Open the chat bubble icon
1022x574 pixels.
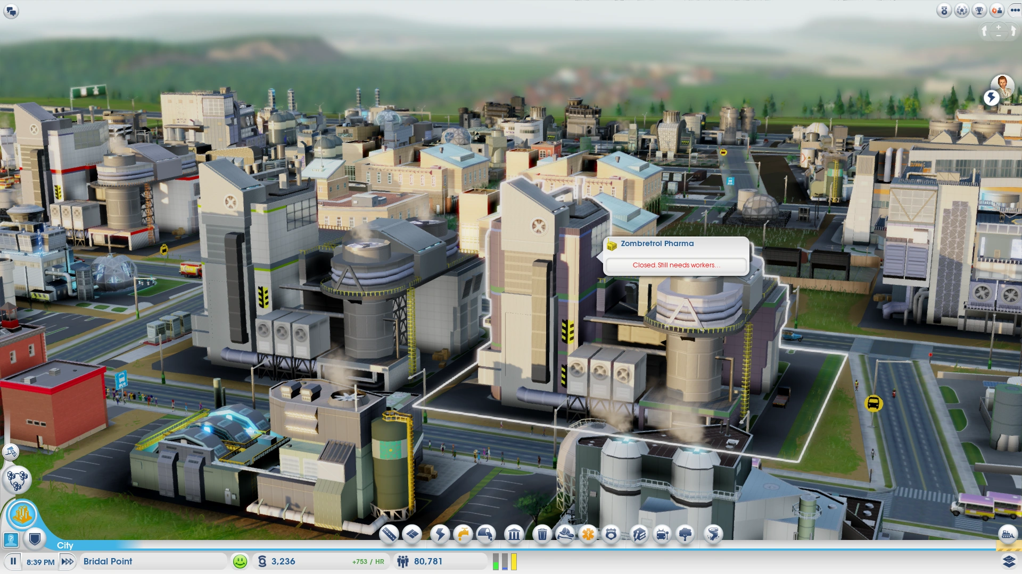[x=11, y=11]
